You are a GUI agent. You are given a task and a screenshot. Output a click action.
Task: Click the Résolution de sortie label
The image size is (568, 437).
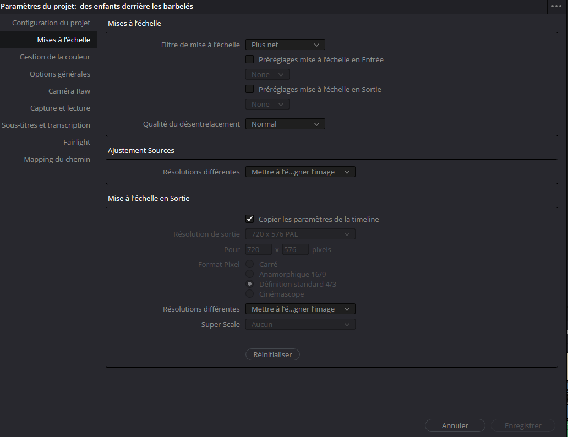pyautogui.click(x=206, y=234)
